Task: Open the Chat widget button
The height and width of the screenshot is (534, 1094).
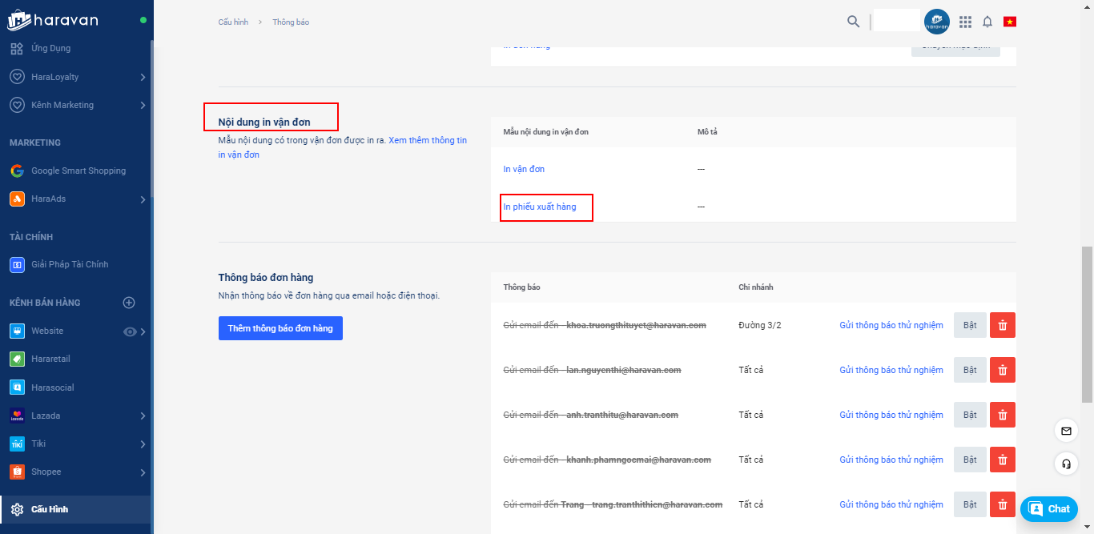Action: (1049, 508)
